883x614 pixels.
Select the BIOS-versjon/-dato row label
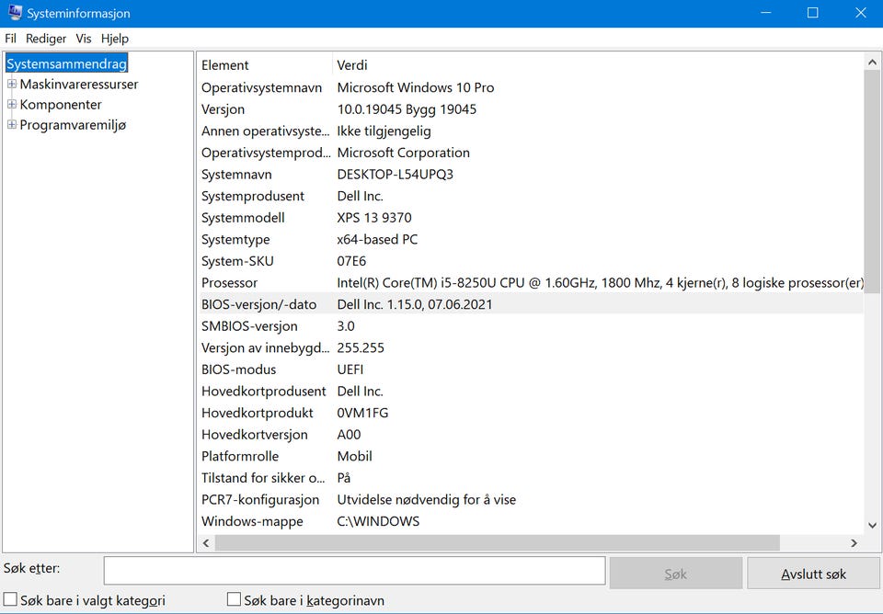click(x=259, y=304)
